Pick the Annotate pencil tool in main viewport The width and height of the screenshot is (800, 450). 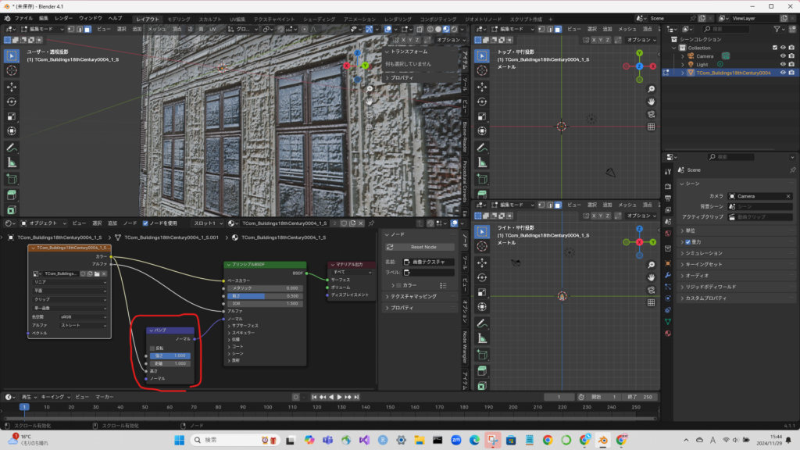pos(12,147)
